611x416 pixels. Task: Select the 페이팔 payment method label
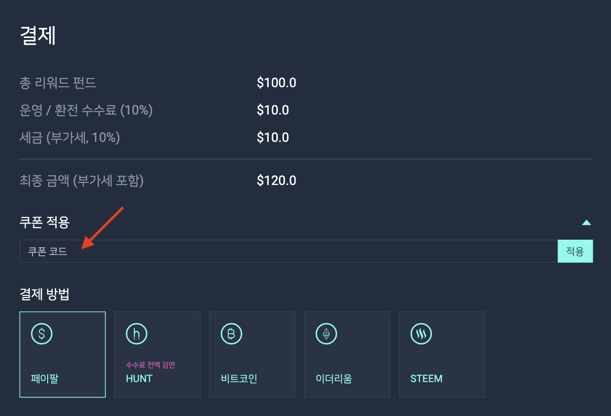click(x=45, y=379)
